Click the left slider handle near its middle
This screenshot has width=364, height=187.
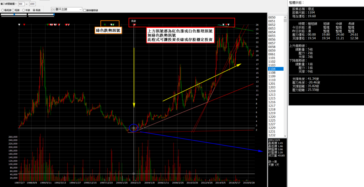[x=14, y=14]
